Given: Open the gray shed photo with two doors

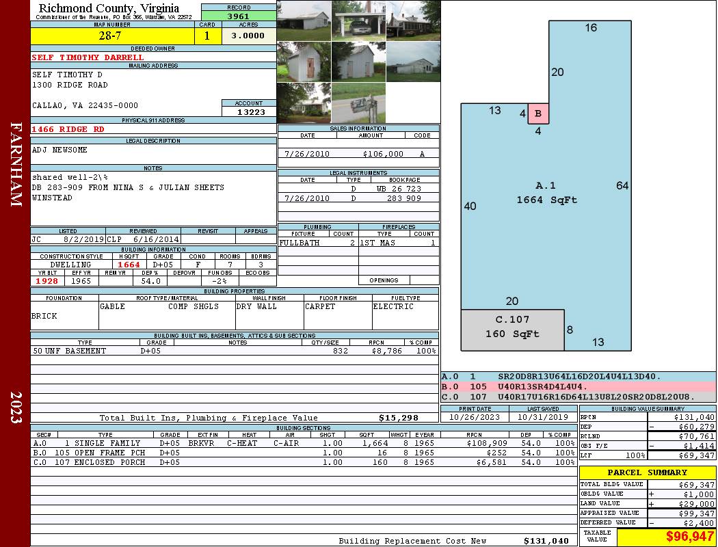Looking at the screenshot, I should pyautogui.click(x=358, y=62).
